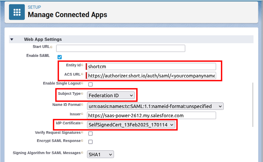This screenshot has width=263, height=162.
Task: Click help icon next to Name ID Format
Action: click(x=82, y=105)
